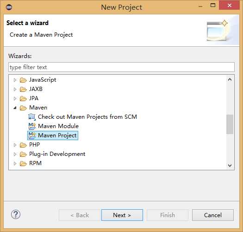
Task: Expand the Plug-in Development category
Action: tap(15, 154)
